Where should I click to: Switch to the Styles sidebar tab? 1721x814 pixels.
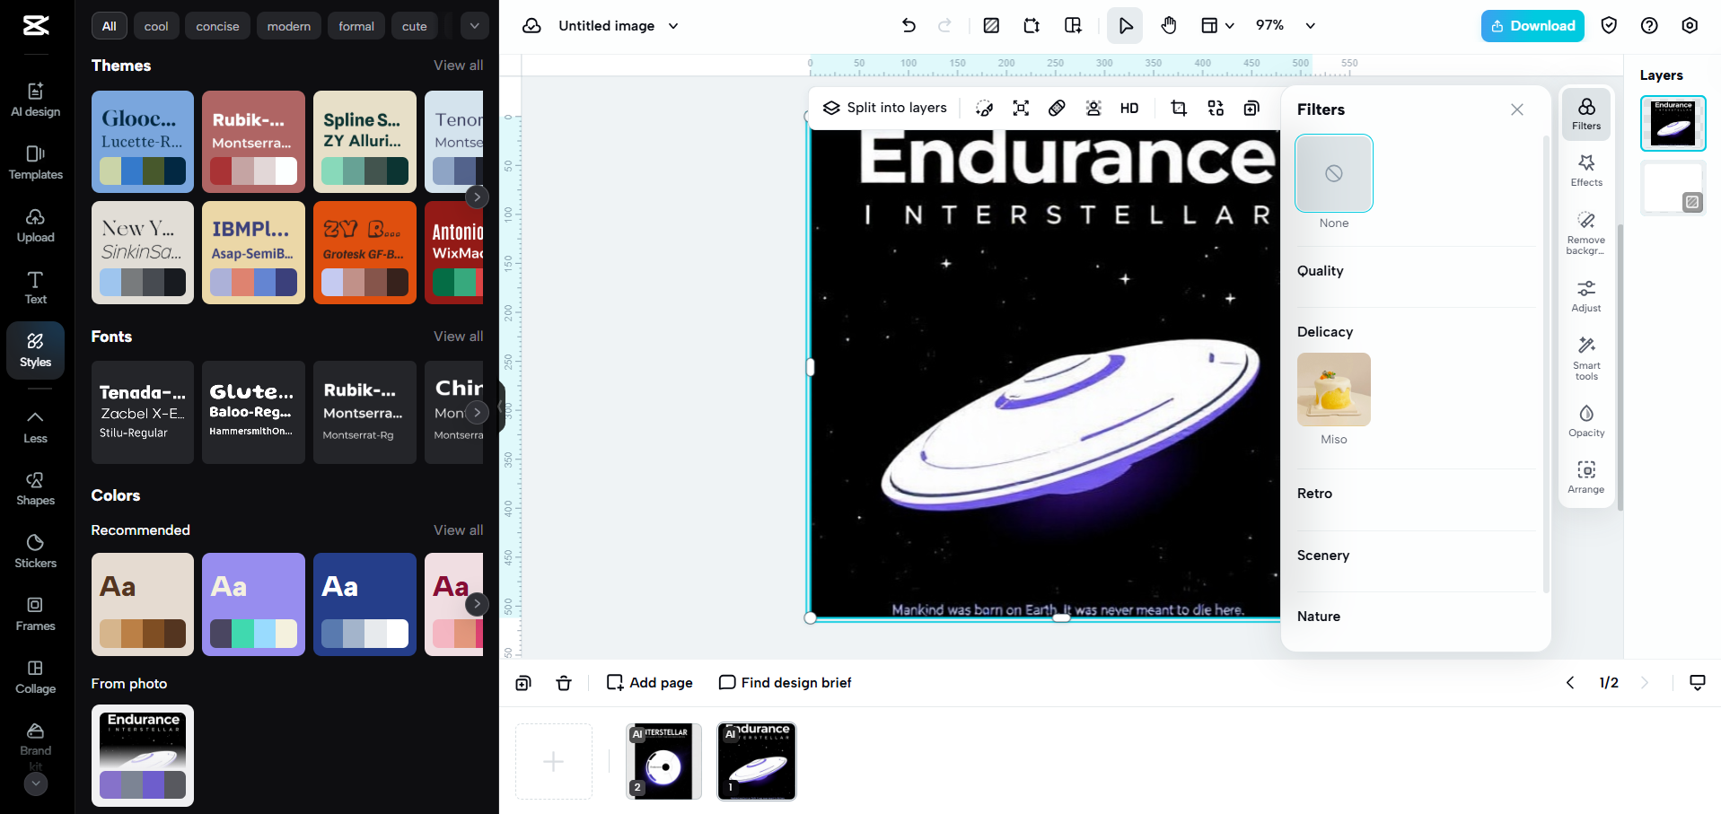tap(35, 350)
